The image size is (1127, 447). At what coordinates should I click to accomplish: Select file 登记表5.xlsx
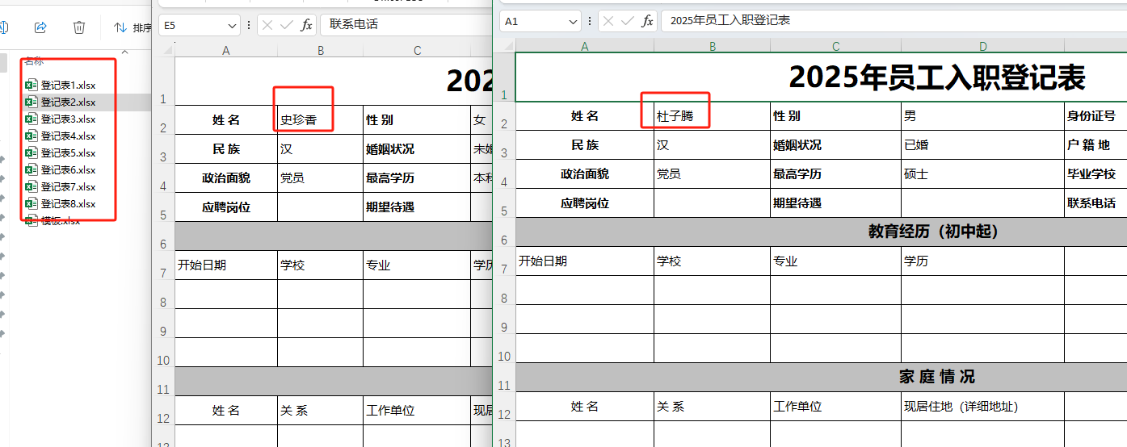tap(68, 152)
